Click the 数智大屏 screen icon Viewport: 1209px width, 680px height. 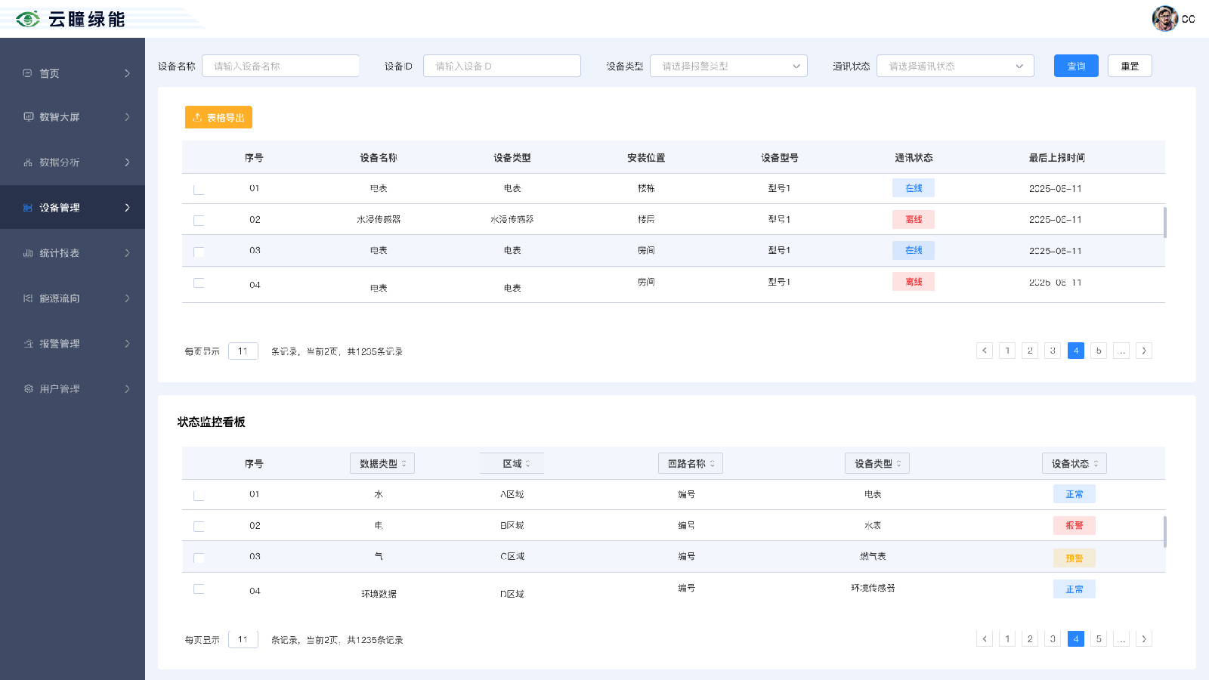point(28,117)
